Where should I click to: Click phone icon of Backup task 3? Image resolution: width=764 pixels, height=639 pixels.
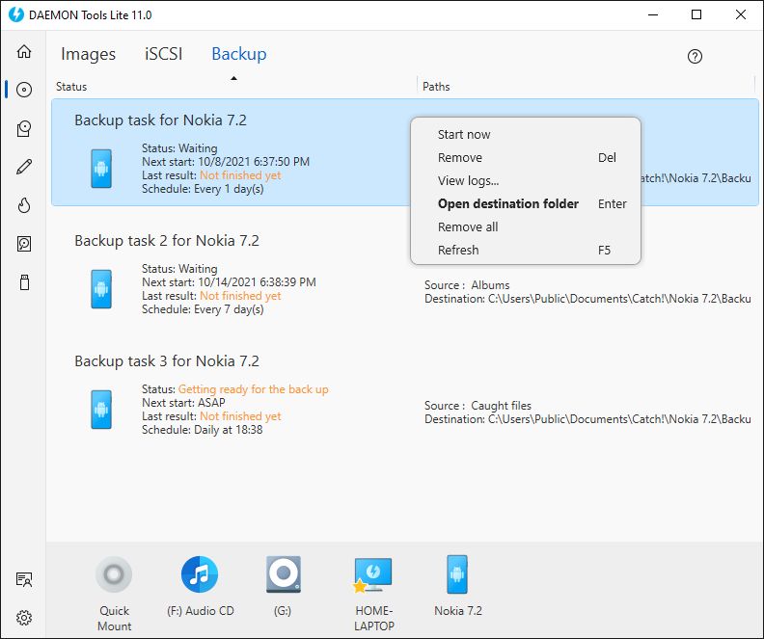[101, 410]
